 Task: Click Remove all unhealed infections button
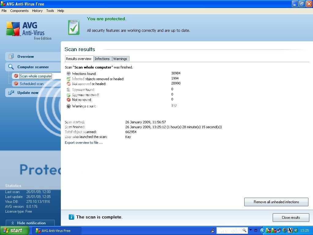click(x=276, y=202)
